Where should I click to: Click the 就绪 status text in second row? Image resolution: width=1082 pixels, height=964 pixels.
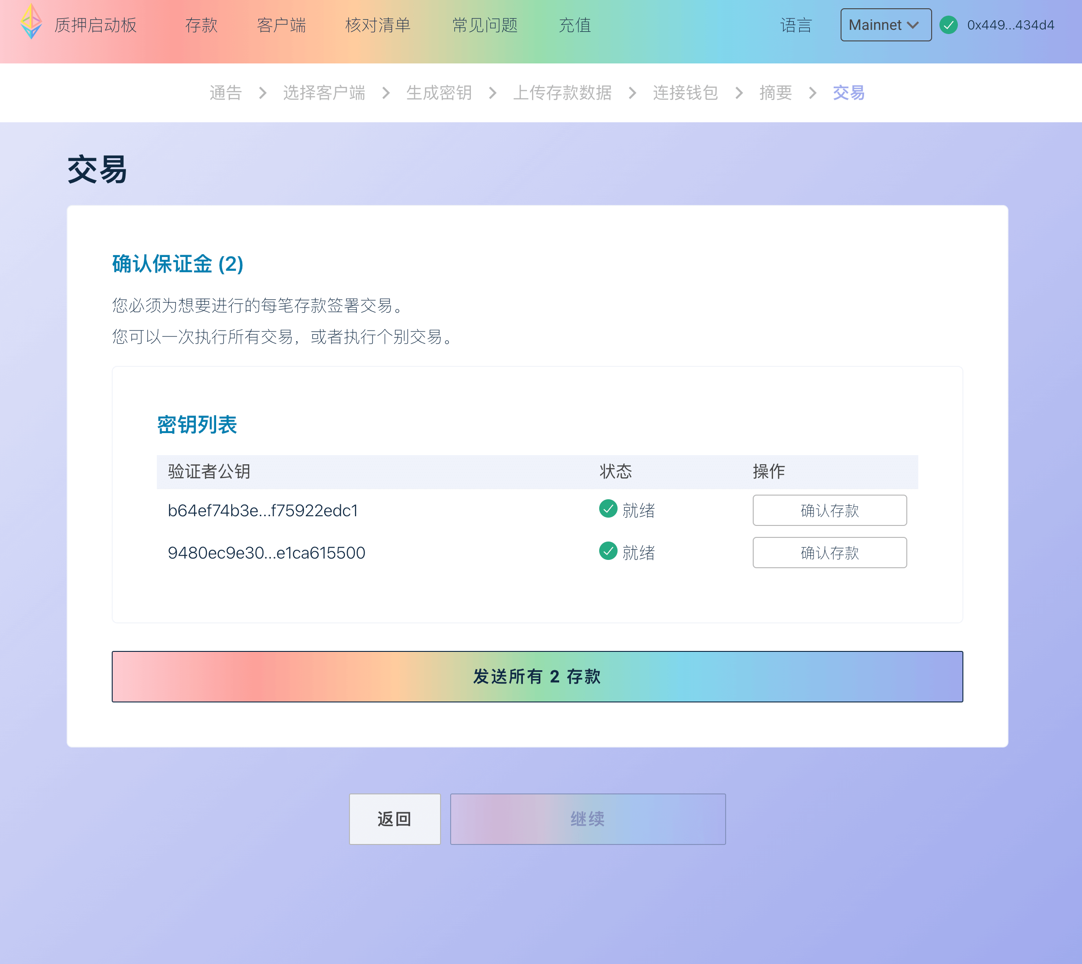pos(639,553)
